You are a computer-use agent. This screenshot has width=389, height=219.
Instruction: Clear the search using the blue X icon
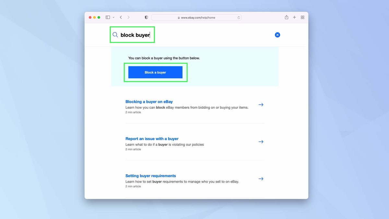tap(277, 35)
